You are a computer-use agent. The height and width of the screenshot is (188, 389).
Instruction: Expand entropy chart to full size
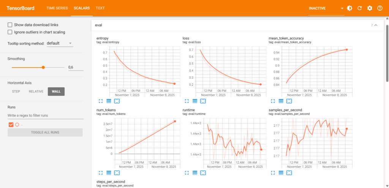click(101, 101)
